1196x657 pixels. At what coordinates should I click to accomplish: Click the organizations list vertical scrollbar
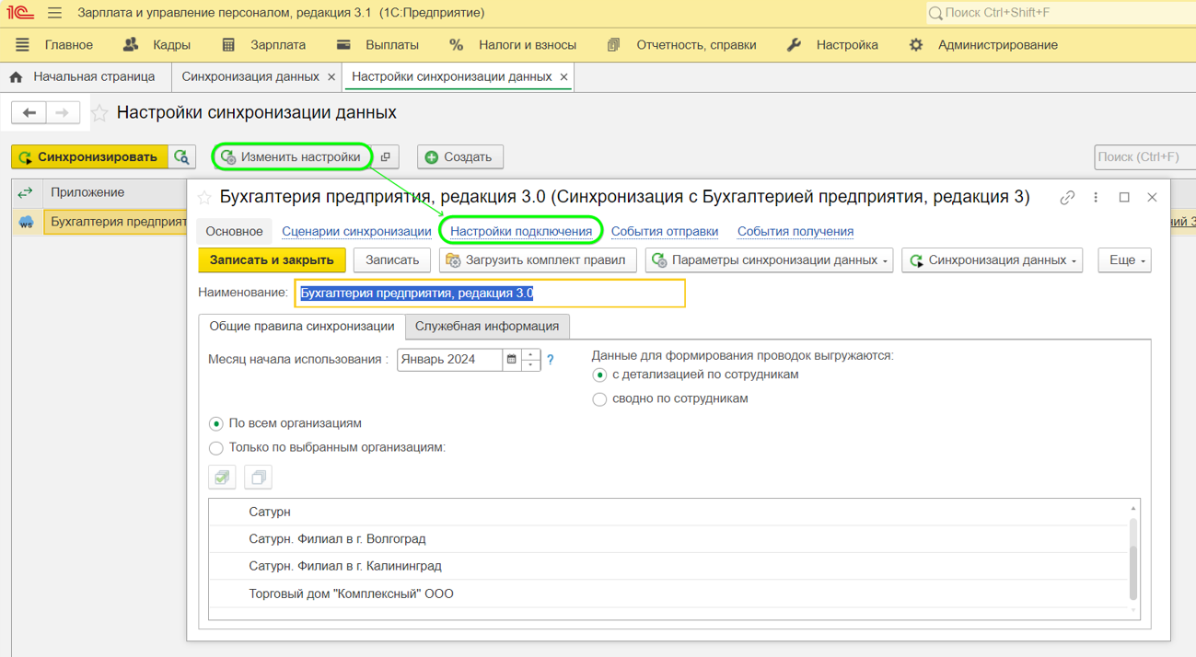(x=1133, y=559)
